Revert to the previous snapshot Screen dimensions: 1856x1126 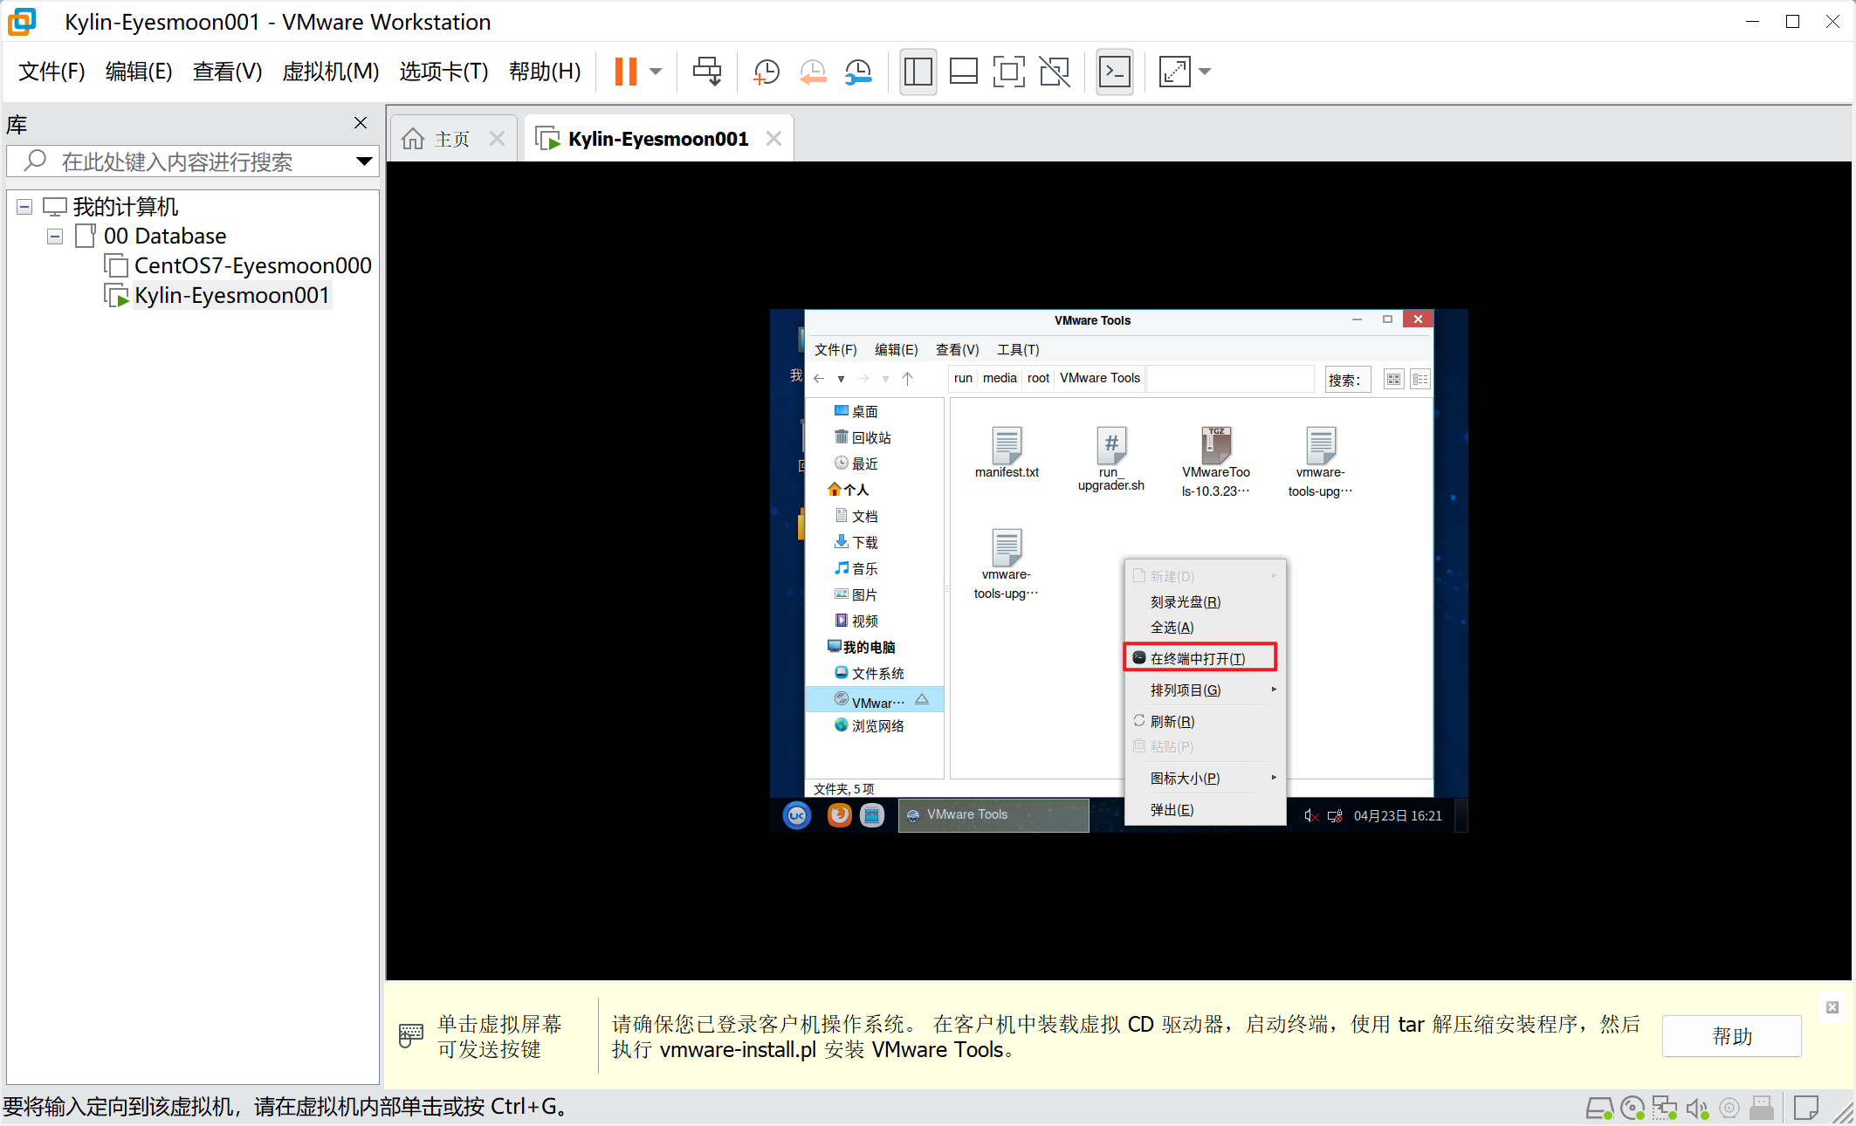[x=813, y=72]
